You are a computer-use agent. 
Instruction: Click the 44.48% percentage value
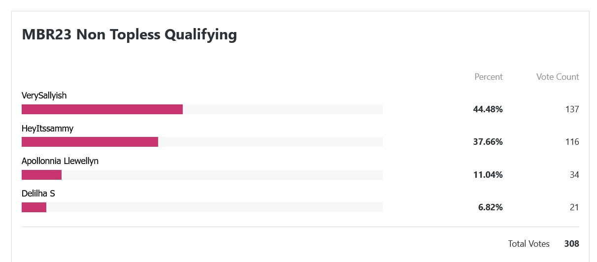[x=488, y=109]
